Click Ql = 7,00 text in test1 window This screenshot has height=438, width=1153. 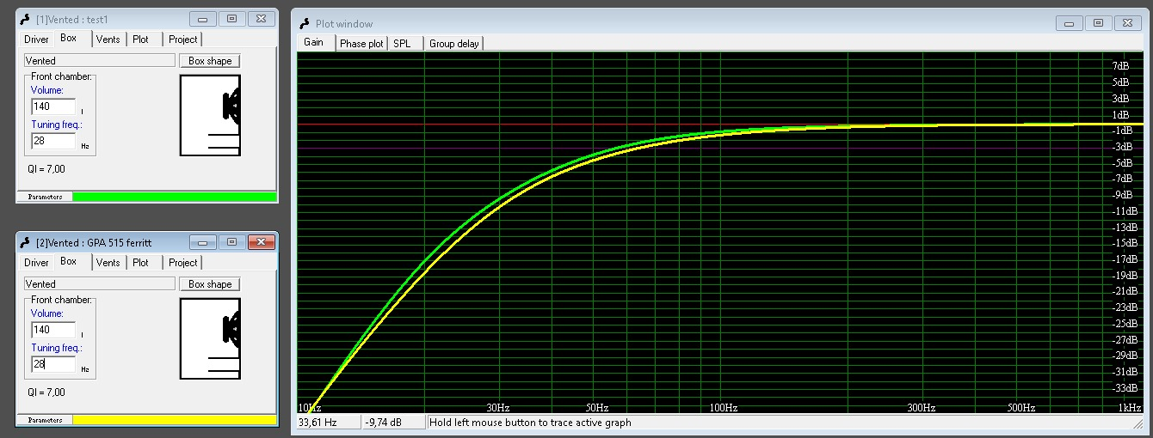click(x=46, y=168)
